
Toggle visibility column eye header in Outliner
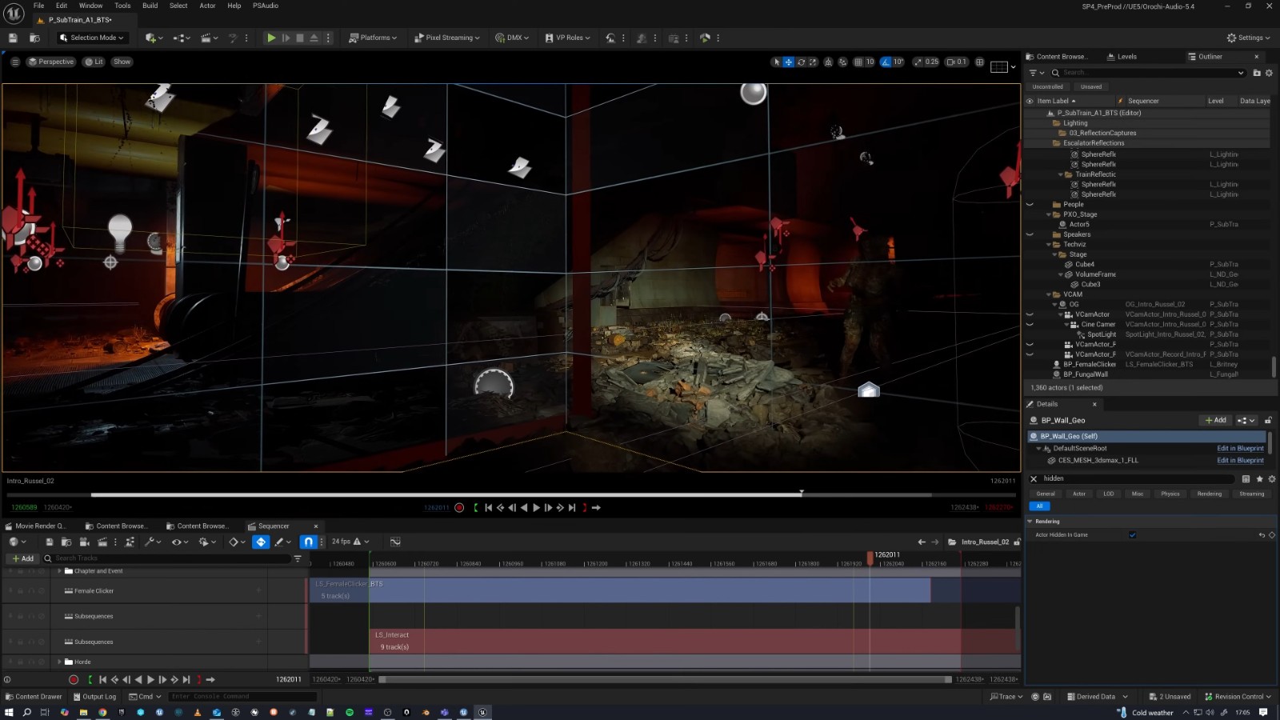[x=1030, y=101]
